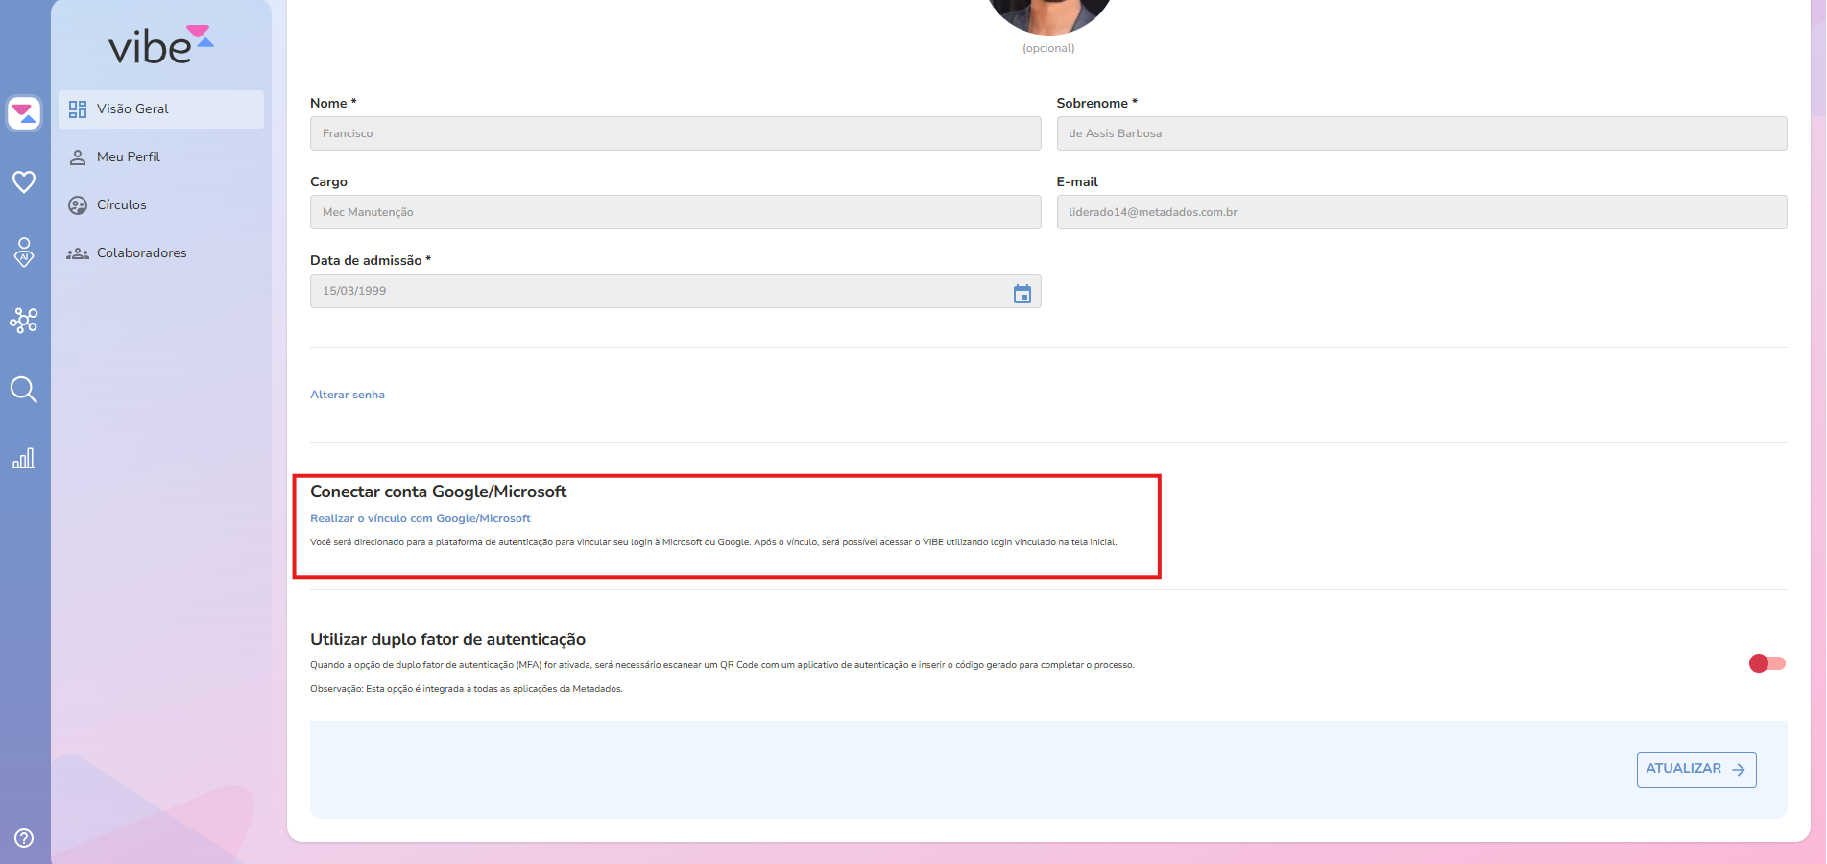Click the "Conectar conta Google/Microsoft" heading
1827x864 pixels.
438,492
